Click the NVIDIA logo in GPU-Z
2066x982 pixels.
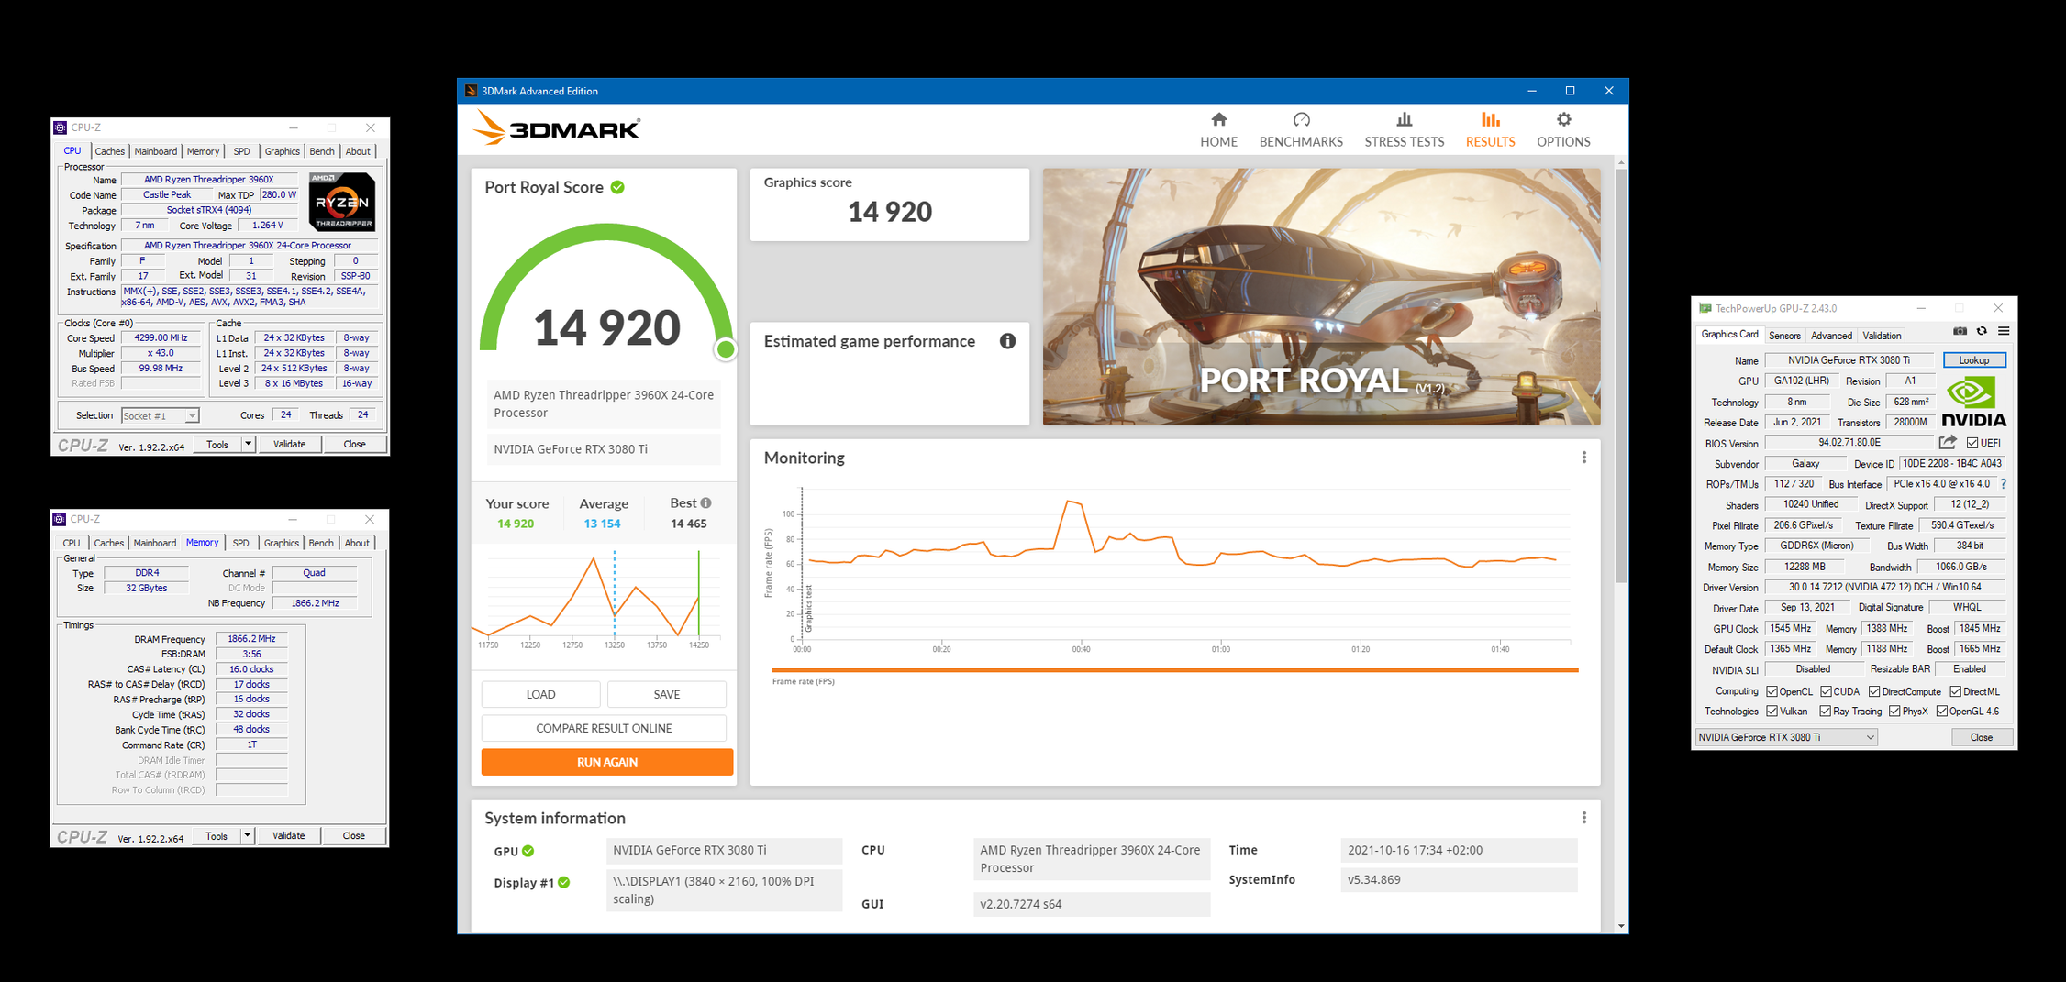tap(1973, 402)
